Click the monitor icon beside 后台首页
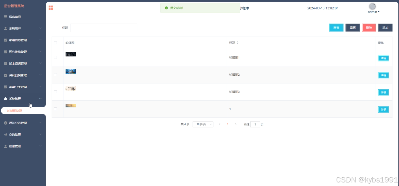 coord(6,16)
